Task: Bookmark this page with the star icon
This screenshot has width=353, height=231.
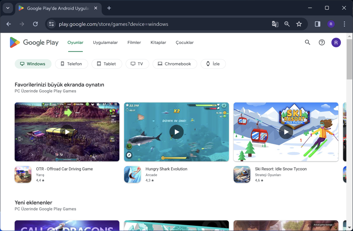Action: point(299,24)
